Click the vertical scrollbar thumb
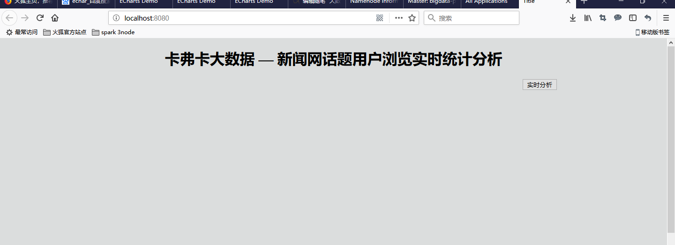675x245 pixels. point(671,140)
